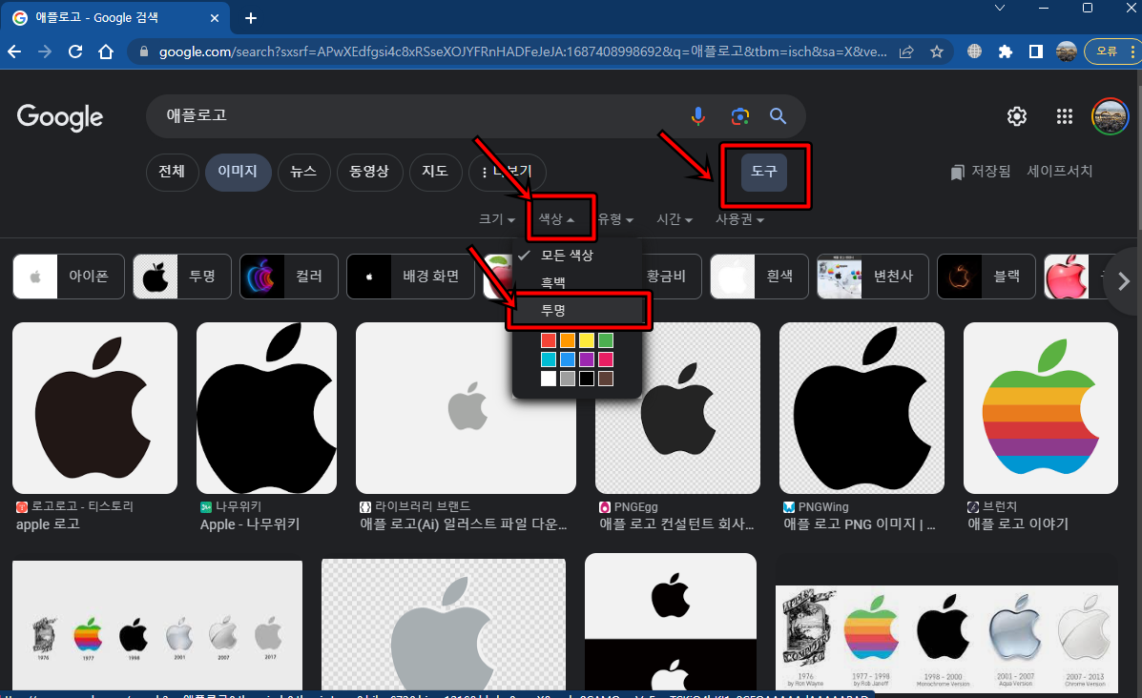Image resolution: width=1142 pixels, height=698 pixels.
Task: Select 투명 transparent option in dropdown
Action: click(x=577, y=311)
